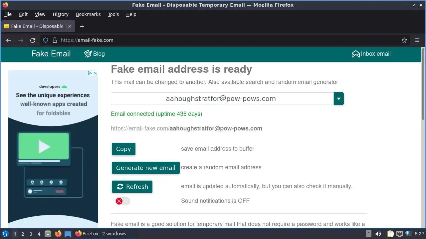Open the volume speaker icon in tray
The height and width of the screenshot is (239, 426).
[x=378, y=234]
